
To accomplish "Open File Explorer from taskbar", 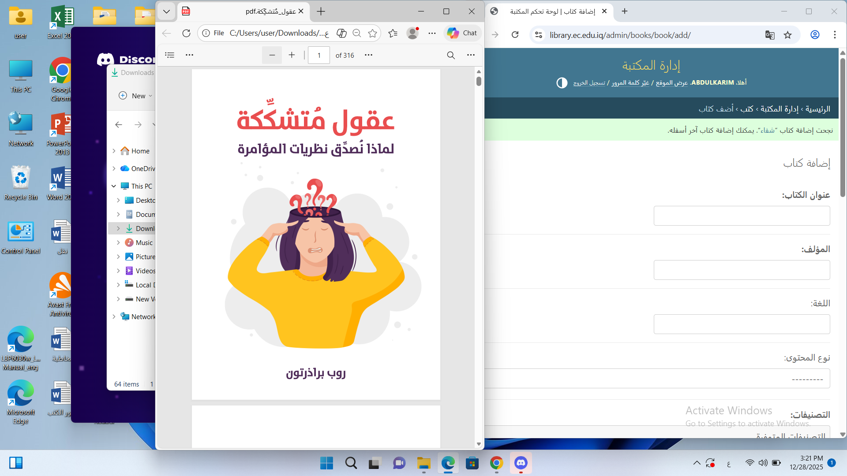I will 423,463.
